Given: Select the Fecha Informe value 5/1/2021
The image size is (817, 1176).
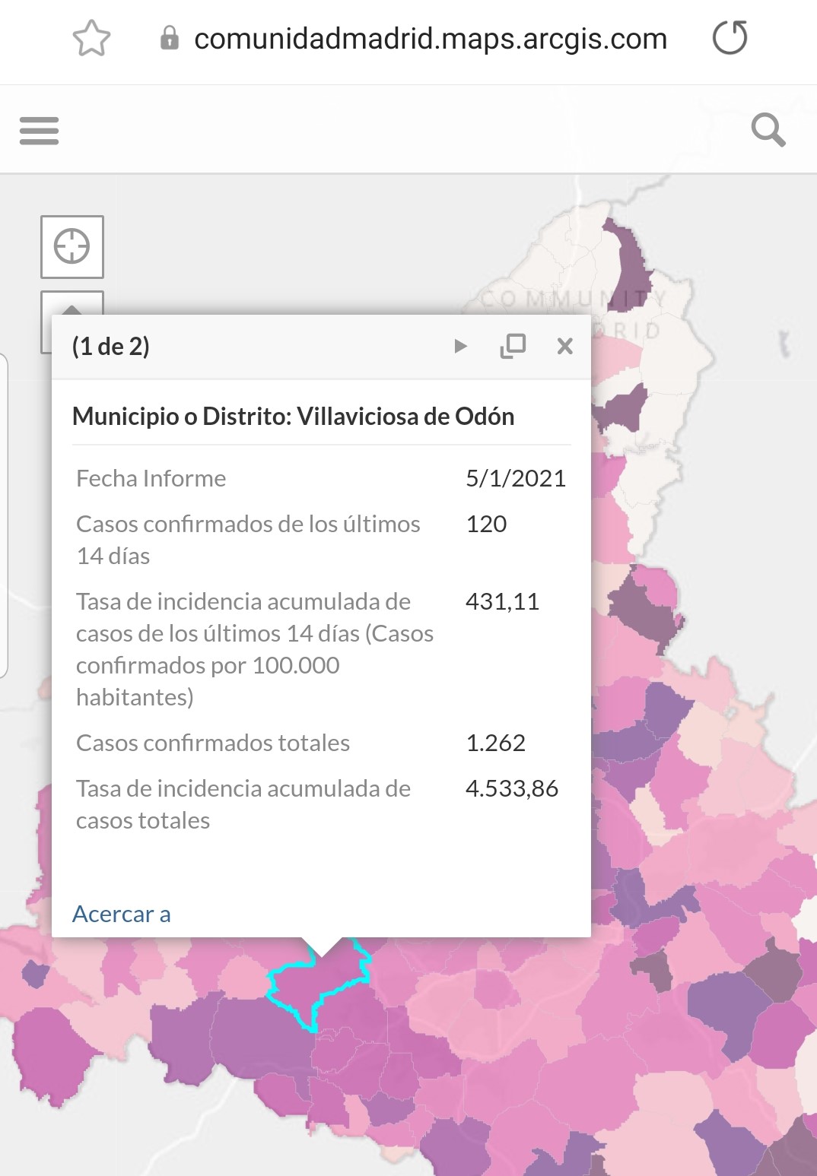Looking at the screenshot, I should click(515, 478).
